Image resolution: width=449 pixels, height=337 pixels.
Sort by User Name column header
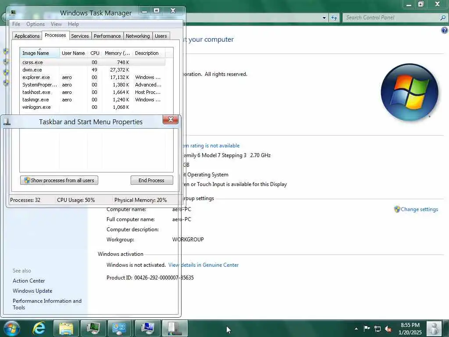tap(73, 53)
